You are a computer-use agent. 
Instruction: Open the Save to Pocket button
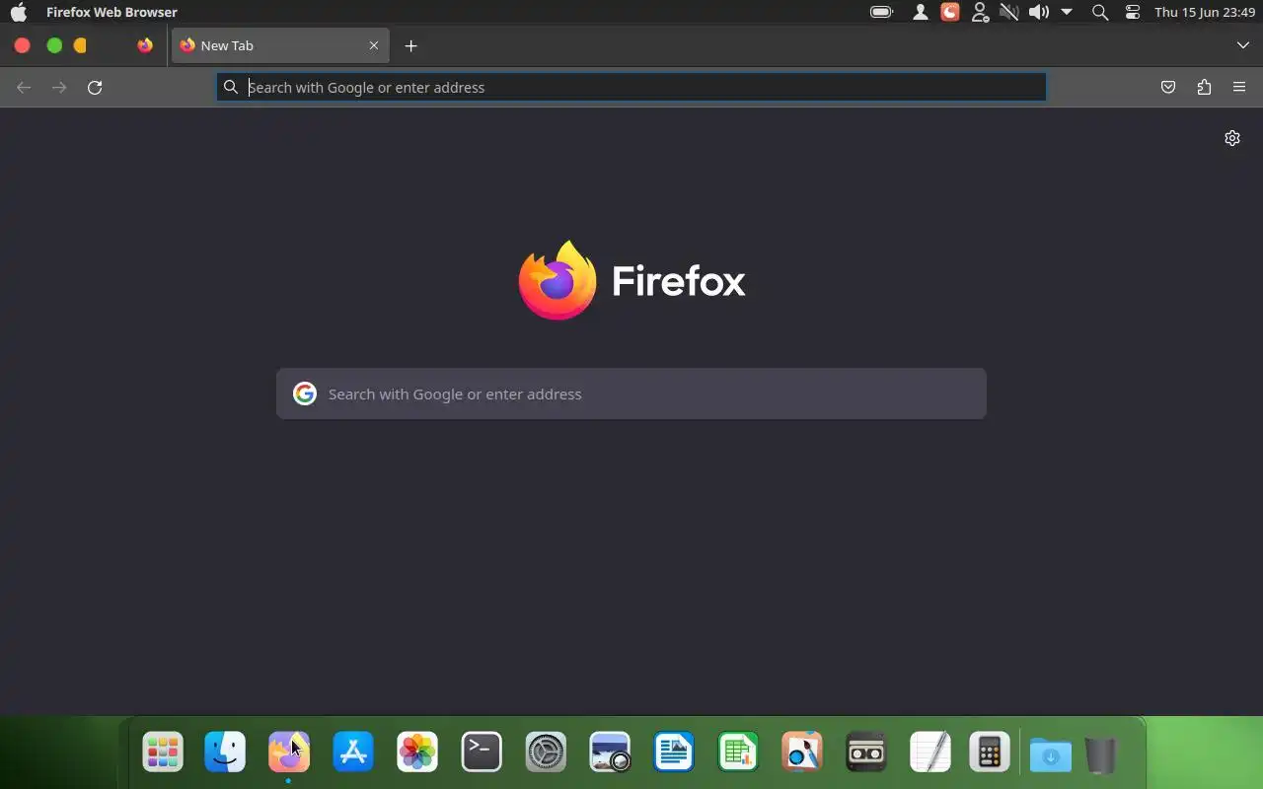(x=1168, y=88)
